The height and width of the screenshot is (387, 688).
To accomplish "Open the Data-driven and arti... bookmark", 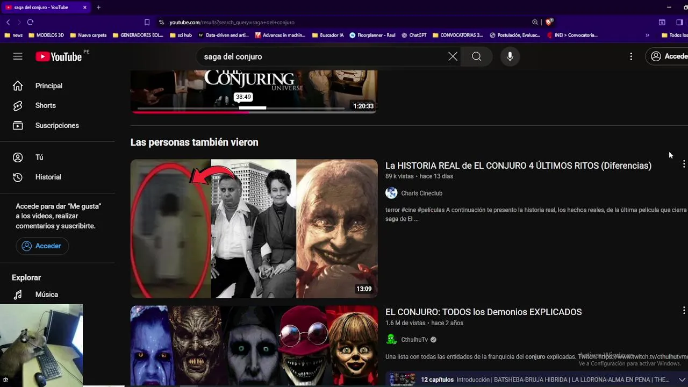I will coord(224,35).
